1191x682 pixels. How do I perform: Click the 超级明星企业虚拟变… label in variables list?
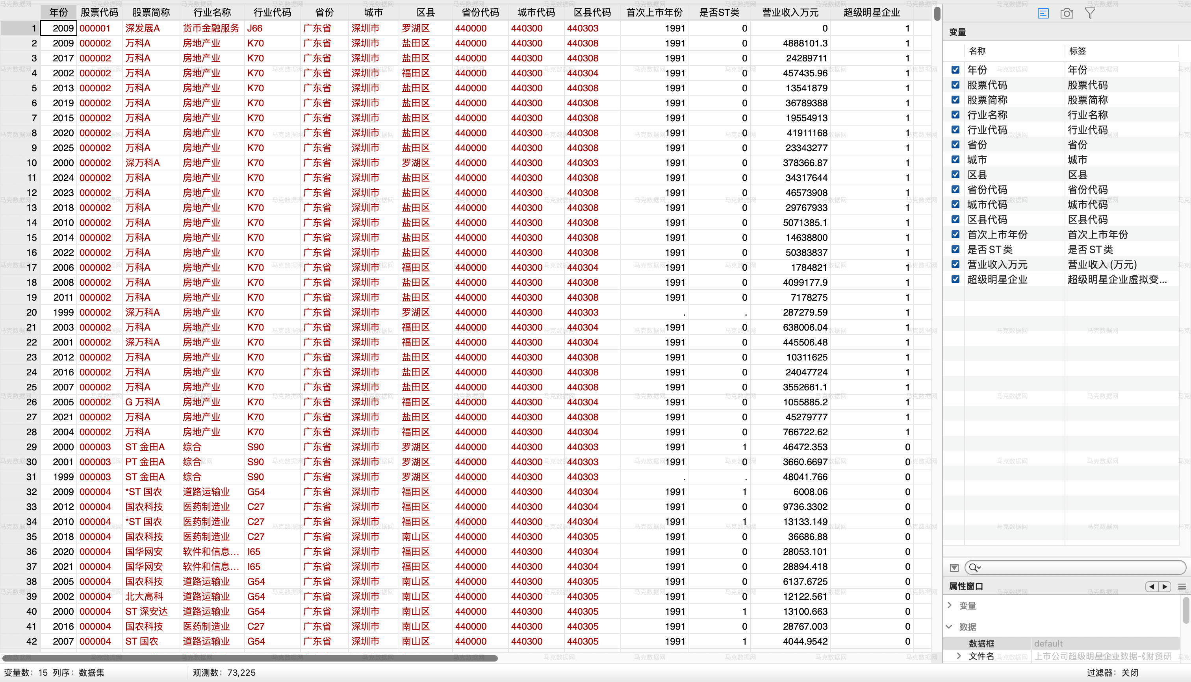click(1117, 279)
